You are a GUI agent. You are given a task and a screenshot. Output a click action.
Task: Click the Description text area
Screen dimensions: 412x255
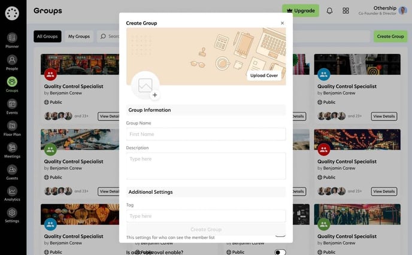[x=206, y=166]
